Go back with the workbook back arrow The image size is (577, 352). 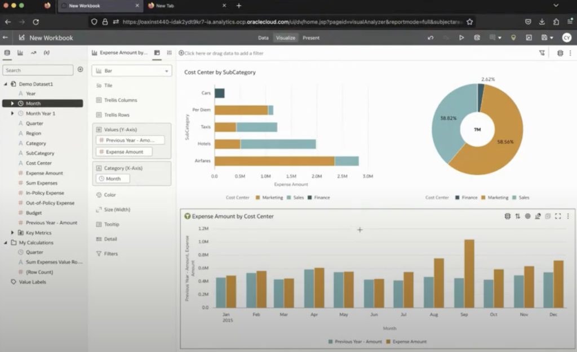(5, 38)
